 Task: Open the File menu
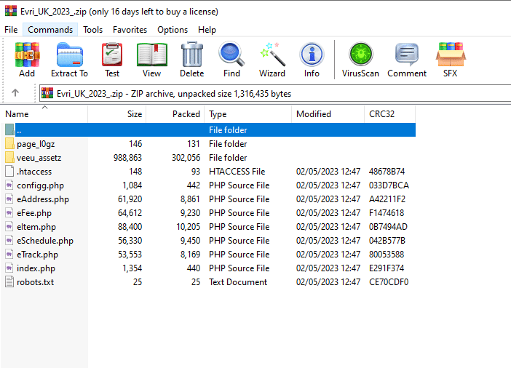[x=11, y=30]
